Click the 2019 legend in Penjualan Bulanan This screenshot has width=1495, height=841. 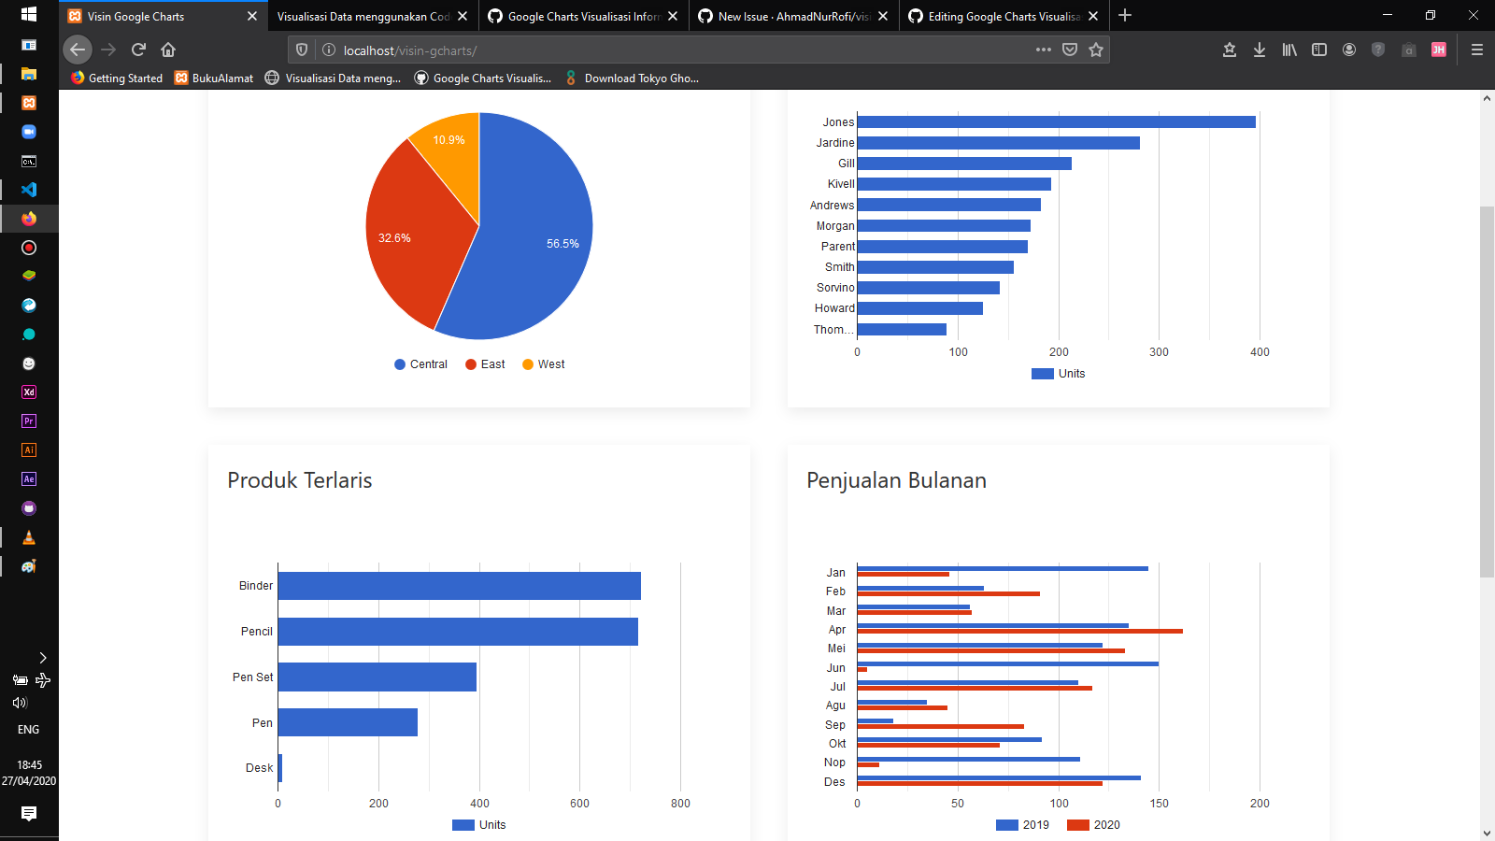[1022, 825]
